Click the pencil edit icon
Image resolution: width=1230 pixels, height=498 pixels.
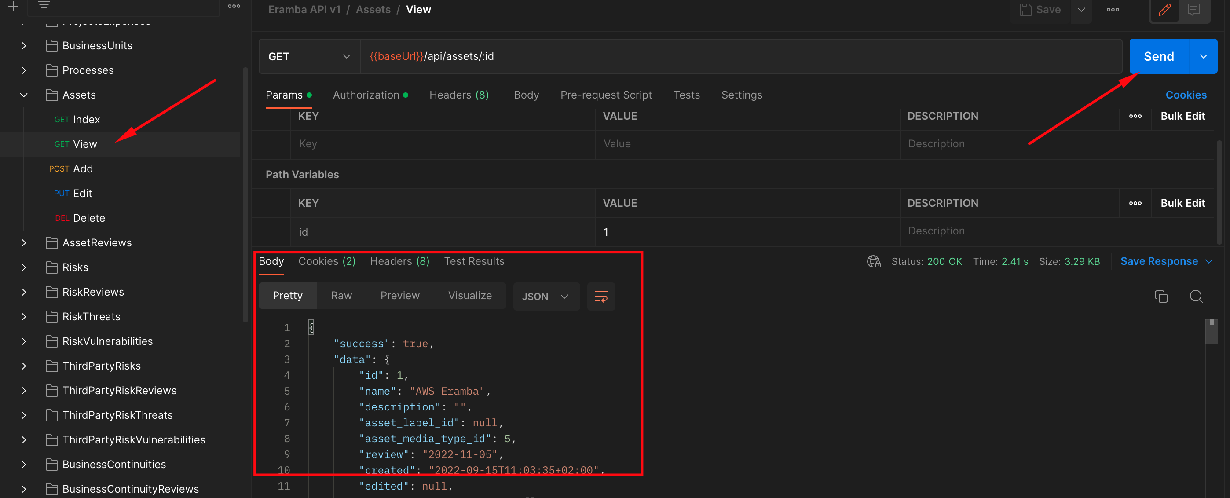pyautogui.click(x=1164, y=10)
